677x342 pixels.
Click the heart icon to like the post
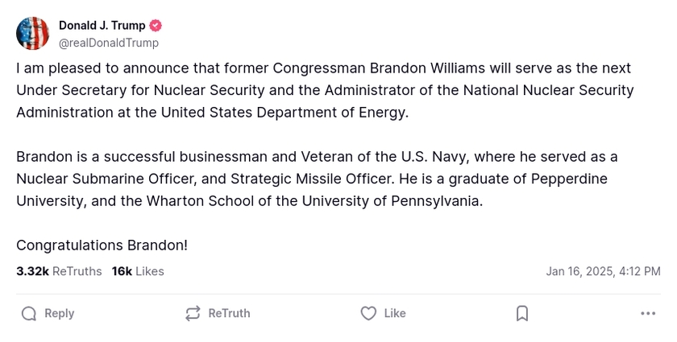(x=368, y=313)
